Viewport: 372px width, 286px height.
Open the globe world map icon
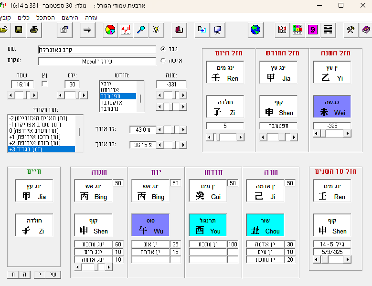pos(256,30)
